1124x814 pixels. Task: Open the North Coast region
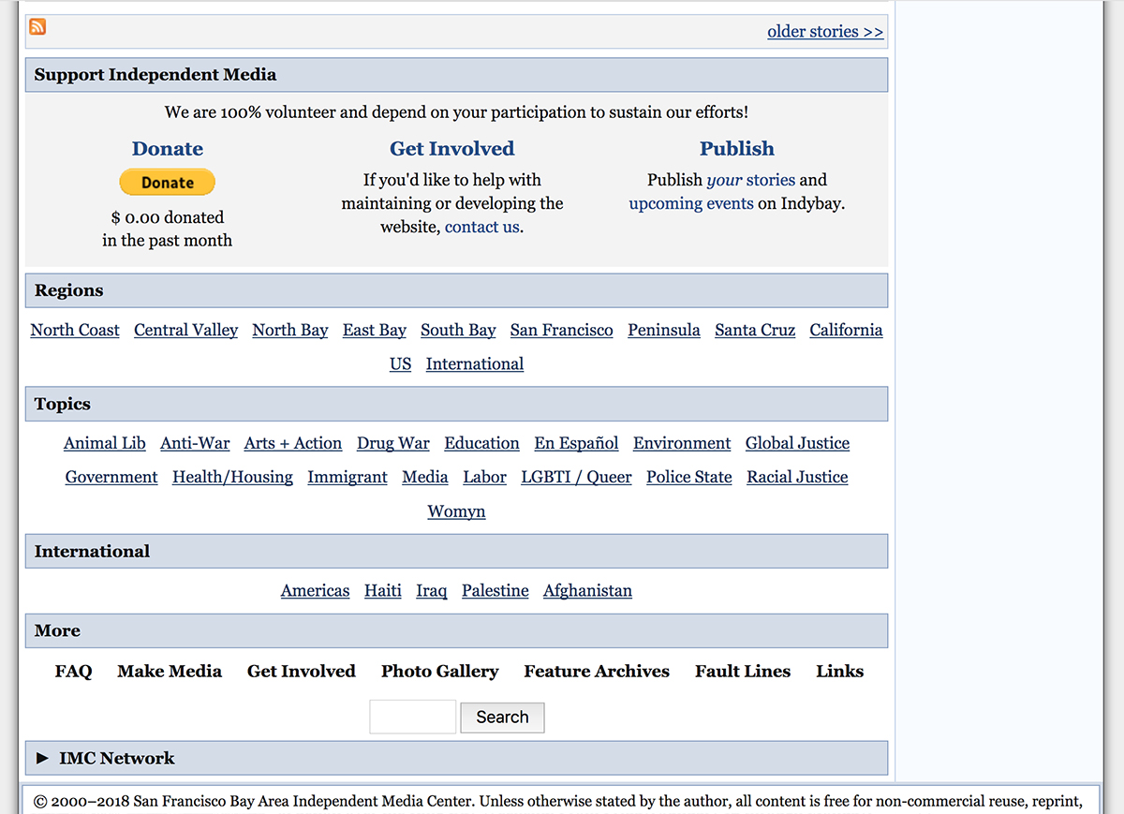point(75,330)
